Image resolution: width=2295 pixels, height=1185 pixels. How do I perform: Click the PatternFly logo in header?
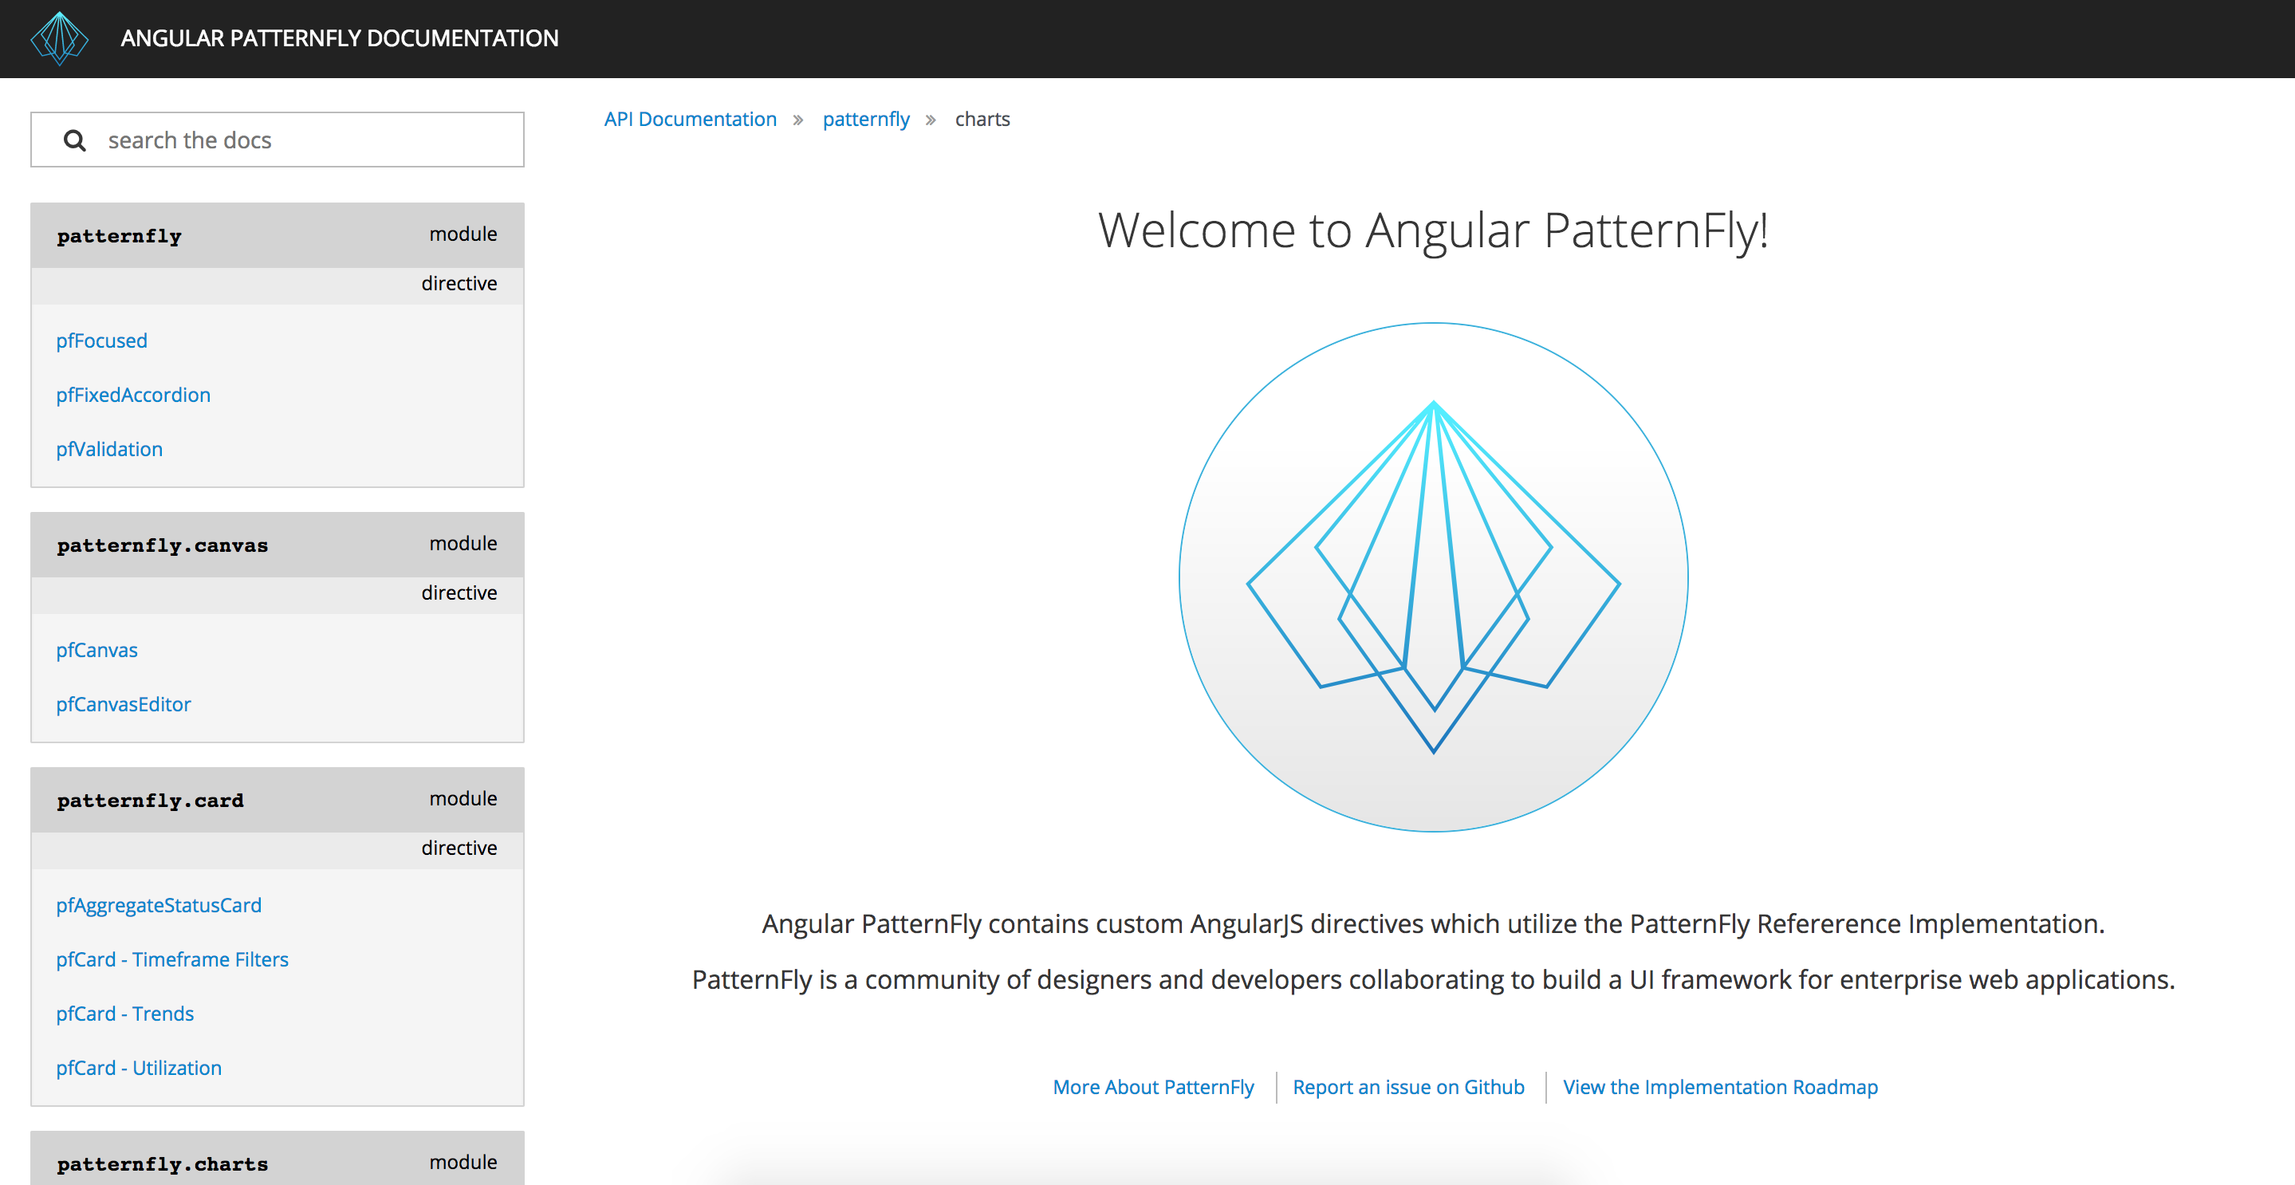click(59, 38)
